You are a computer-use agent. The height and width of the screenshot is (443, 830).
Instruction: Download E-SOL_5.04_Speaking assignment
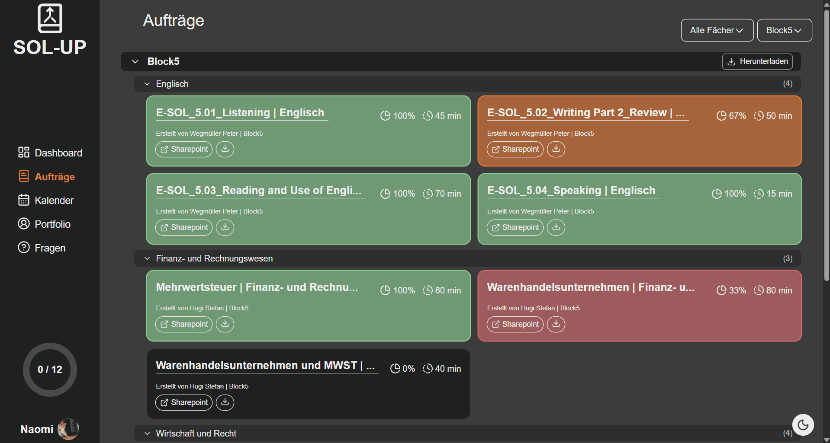pos(556,227)
